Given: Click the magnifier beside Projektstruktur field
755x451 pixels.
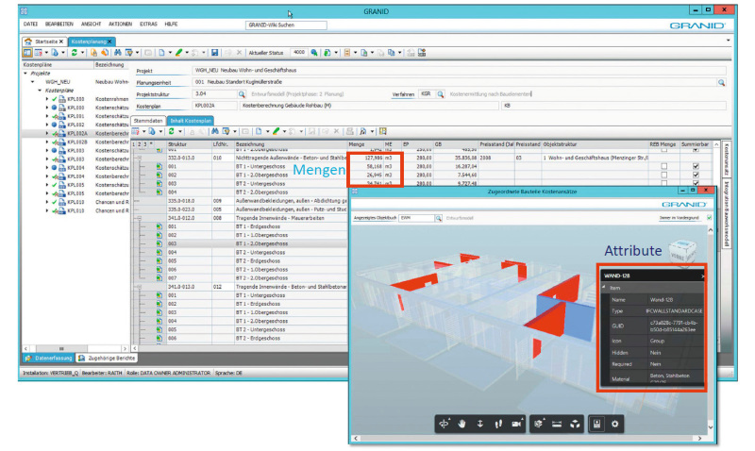Looking at the screenshot, I should [x=242, y=94].
